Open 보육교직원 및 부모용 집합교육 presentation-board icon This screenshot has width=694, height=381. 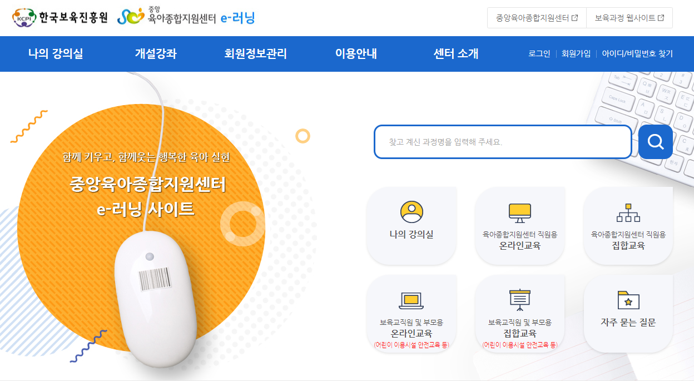coord(520,300)
